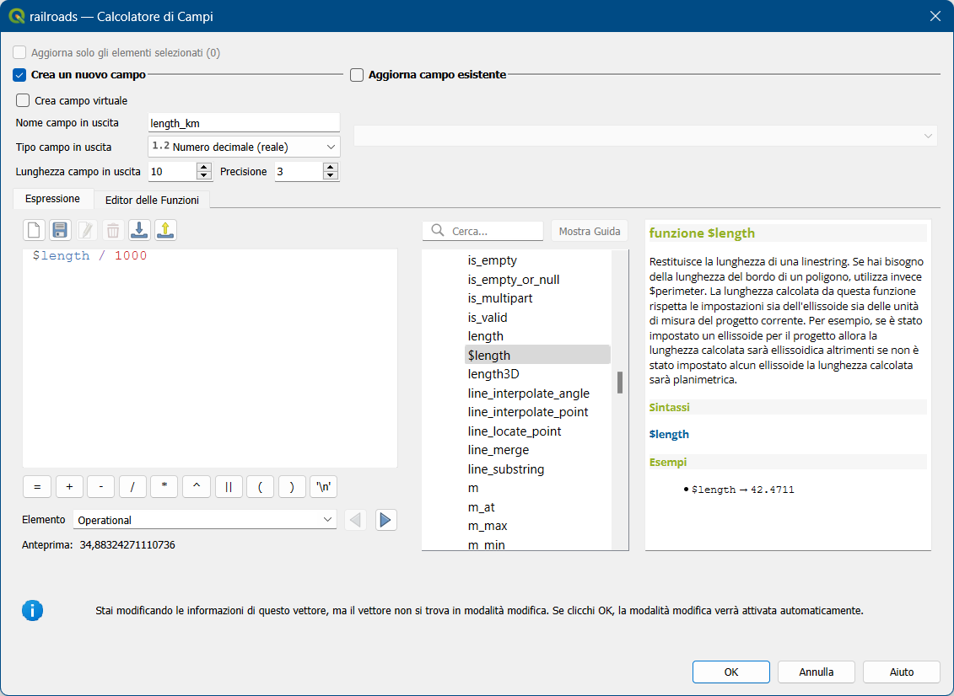954x696 pixels.
Task: Insert the division '/' operator
Action: coord(132,487)
